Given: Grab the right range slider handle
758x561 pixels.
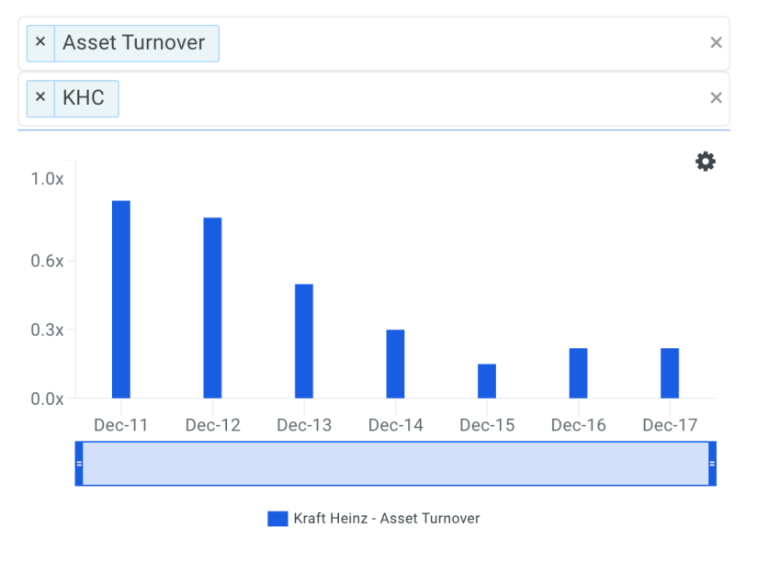Looking at the screenshot, I should tap(712, 464).
